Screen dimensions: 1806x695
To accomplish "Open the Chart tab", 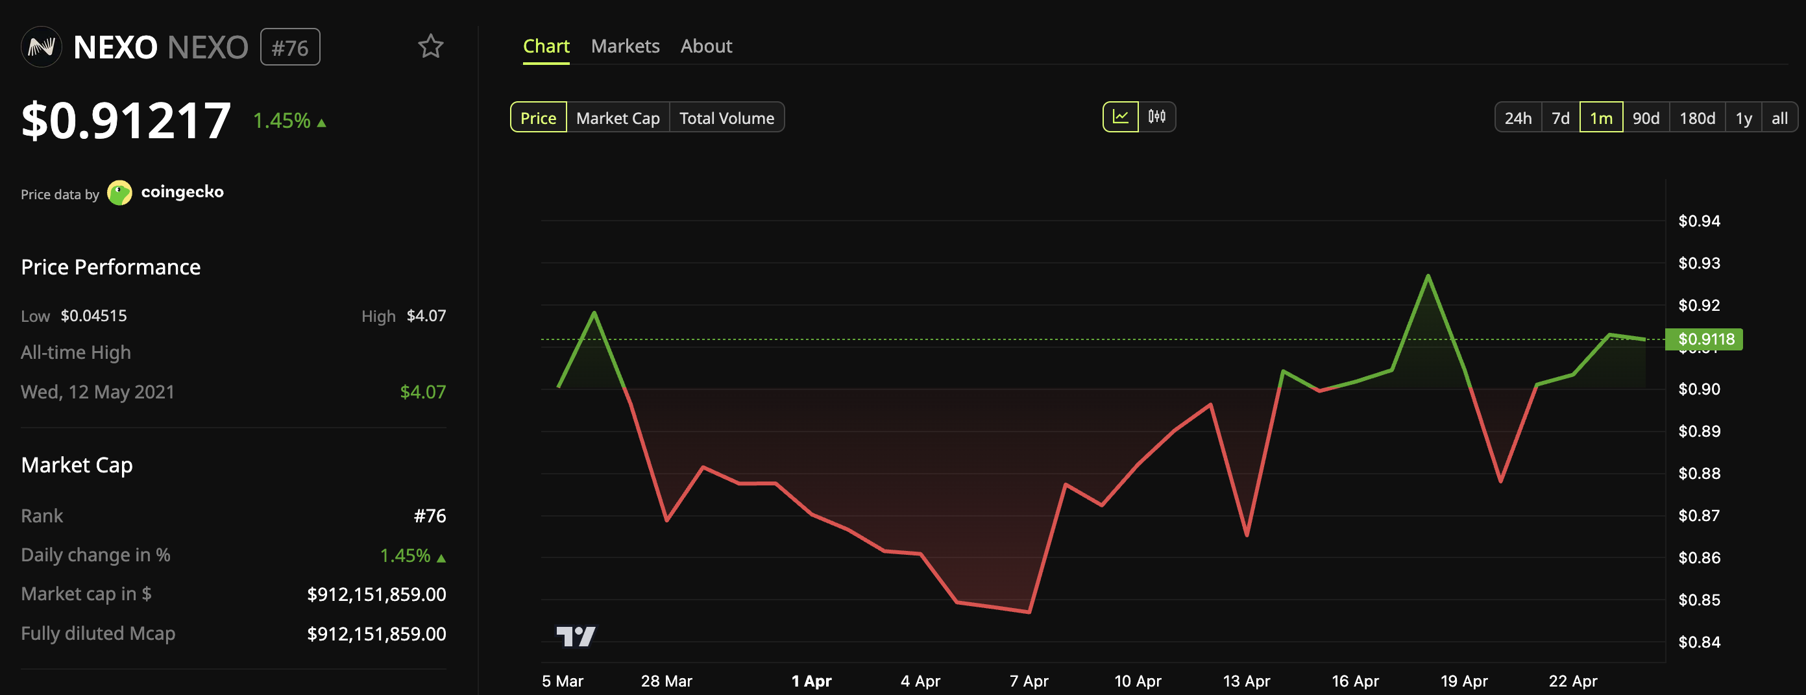I will coord(546,46).
